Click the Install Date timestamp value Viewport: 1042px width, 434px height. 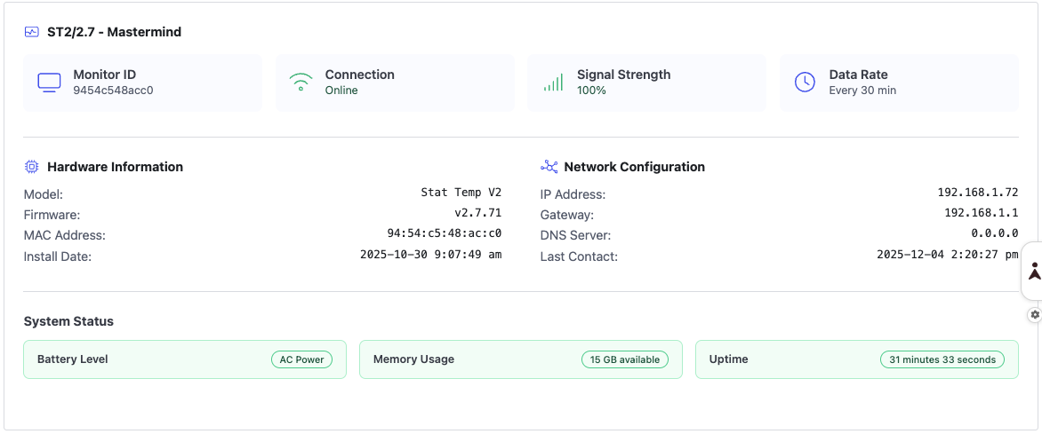tap(430, 255)
